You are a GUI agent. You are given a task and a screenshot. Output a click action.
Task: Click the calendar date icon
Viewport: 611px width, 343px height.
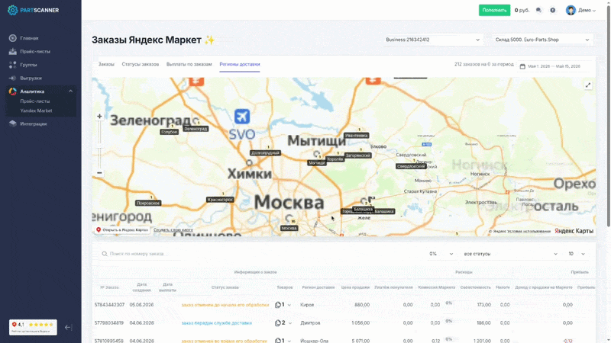tap(522, 66)
